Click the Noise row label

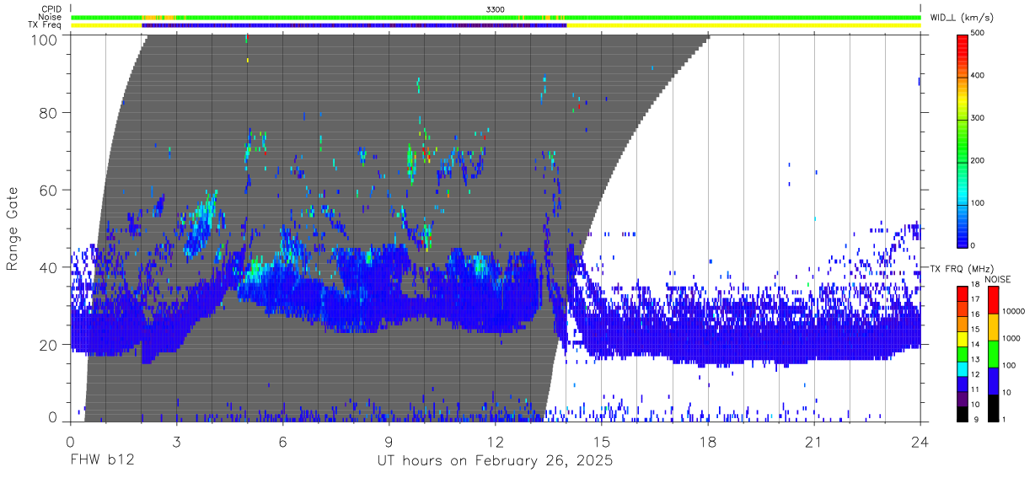[x=51, y=17]
